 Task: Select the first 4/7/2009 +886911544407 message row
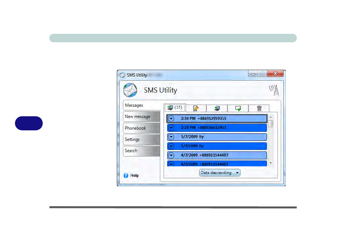pos(218,155)
